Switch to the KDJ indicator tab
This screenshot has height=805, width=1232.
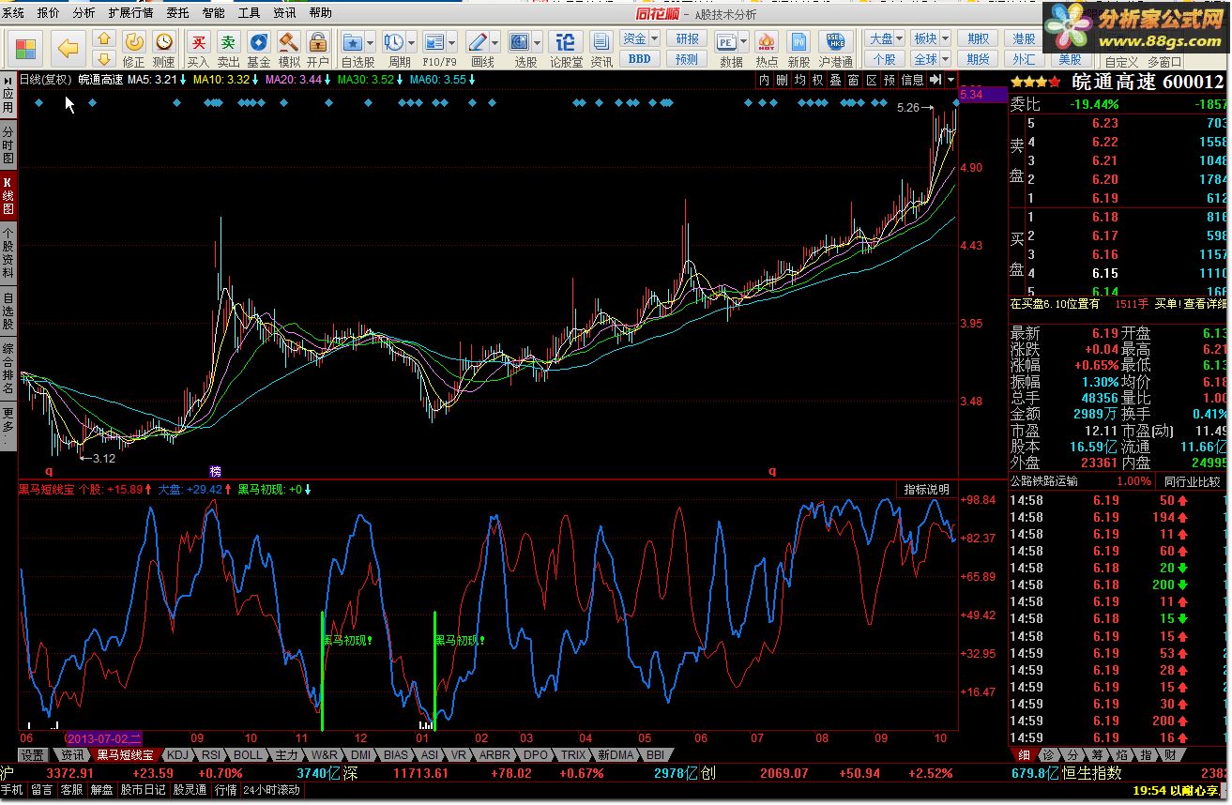(177, 754)
